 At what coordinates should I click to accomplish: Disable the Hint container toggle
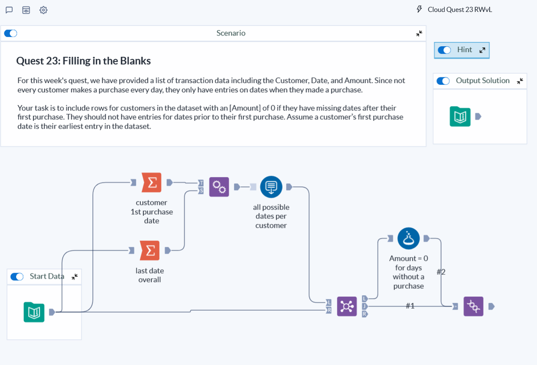click(444, 50)
